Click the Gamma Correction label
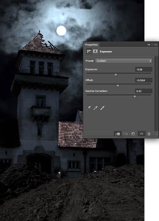 96,91
